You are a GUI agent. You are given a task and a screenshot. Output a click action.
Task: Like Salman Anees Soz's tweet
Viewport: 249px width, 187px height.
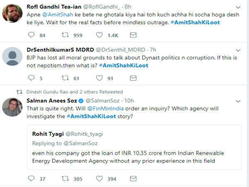coord(100,179)
